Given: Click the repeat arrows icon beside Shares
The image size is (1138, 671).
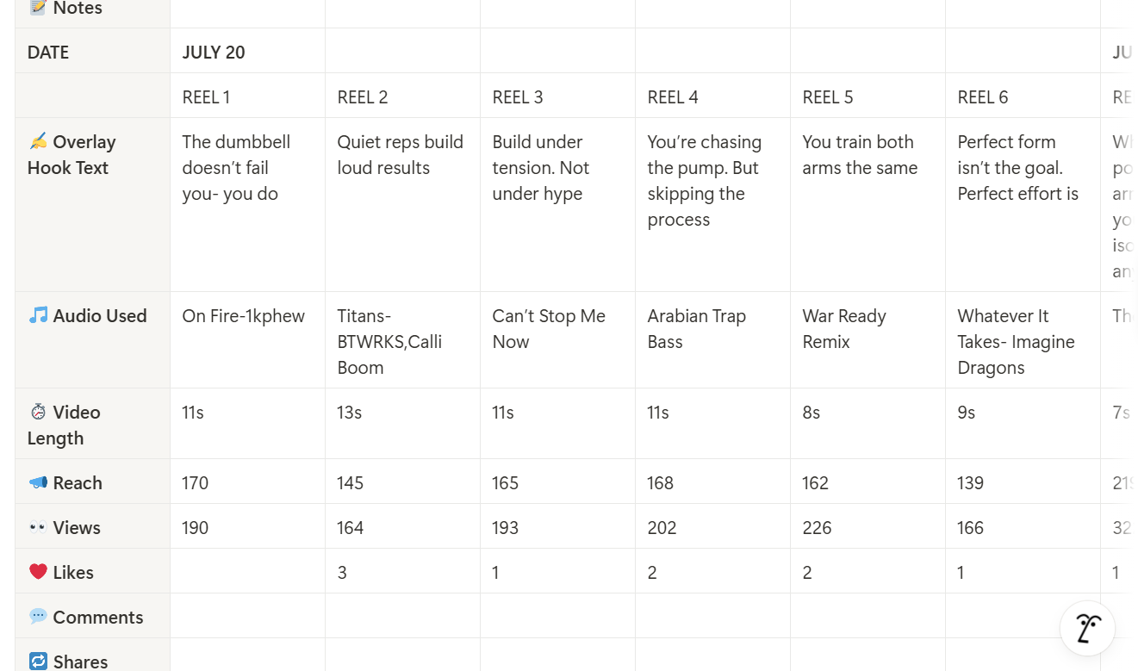Looking at the screenshot, I should click(x=38, y=662).
